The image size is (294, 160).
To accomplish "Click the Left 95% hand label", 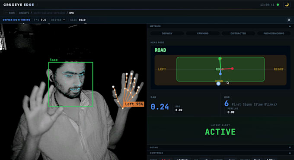I will tap(134, 104).
